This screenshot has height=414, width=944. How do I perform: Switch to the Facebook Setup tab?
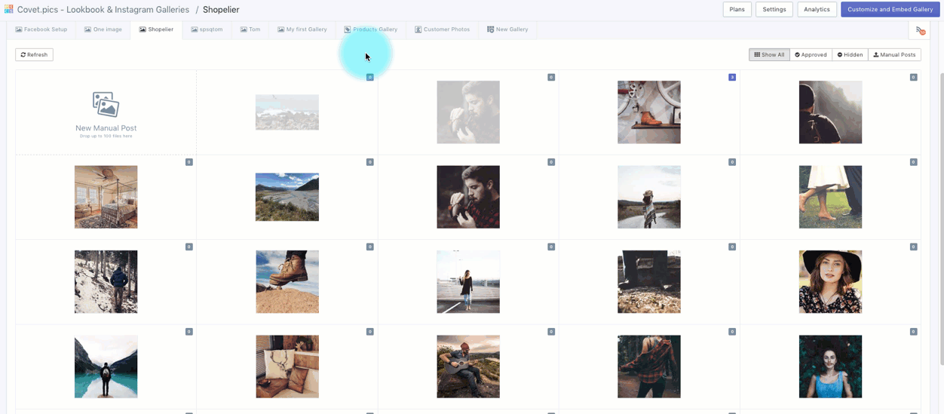pos(41,29)
